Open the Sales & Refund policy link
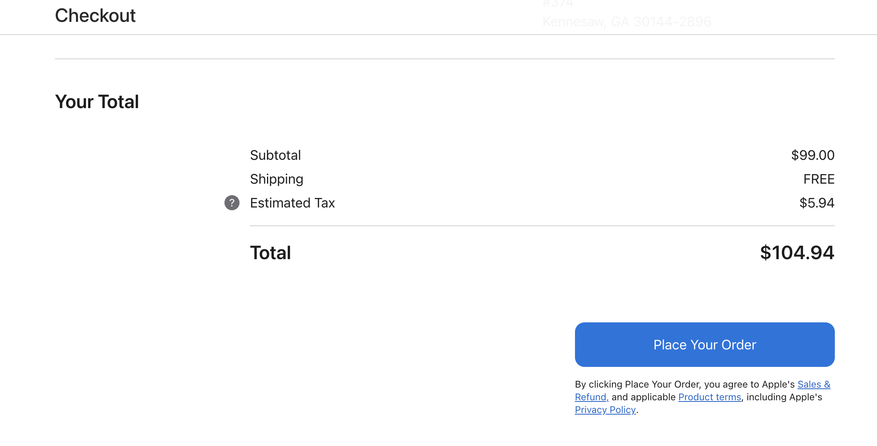 814,384
